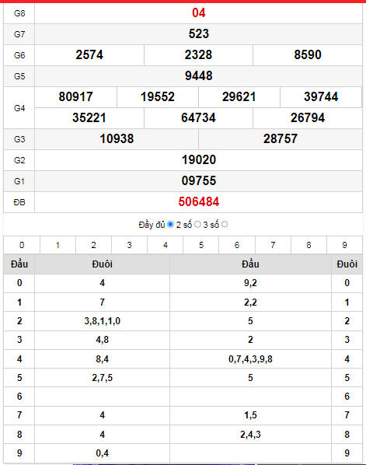Image resolution: width=366 pixels, height=465 pixels.
Task: Click the G5 result 9448
Action: point(199,76)
